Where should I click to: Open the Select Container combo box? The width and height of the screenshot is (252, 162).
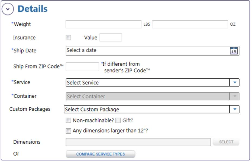pyautogui.click(x=153, y=96)
